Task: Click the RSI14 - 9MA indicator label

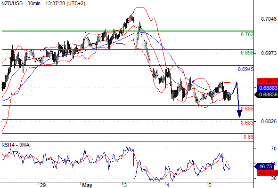Action: [16, 145]
